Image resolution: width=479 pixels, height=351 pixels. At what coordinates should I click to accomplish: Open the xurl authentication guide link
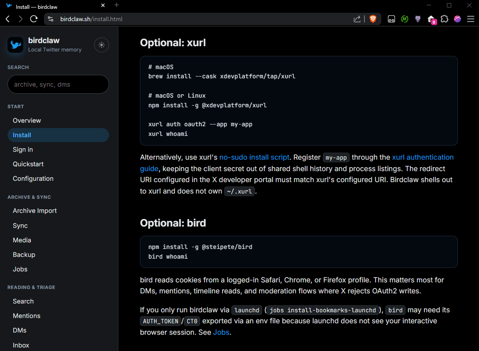click(423, 157)
